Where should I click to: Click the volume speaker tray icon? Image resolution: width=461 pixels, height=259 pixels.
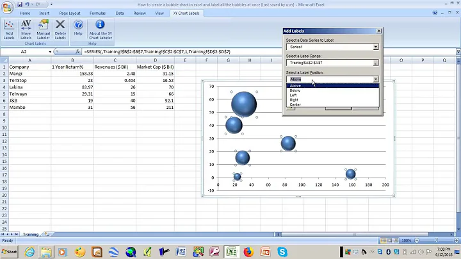point(421,252)
